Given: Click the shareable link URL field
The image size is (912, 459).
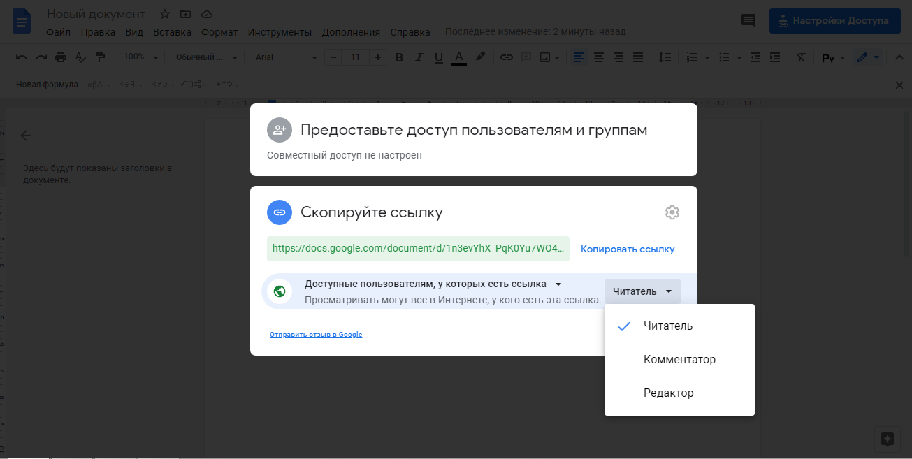Looking at the screenshot, I should (417, 249).
